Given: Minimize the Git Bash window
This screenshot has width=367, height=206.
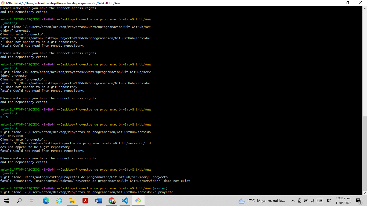Looking at the screenshot, I should [x=336, y=3].
